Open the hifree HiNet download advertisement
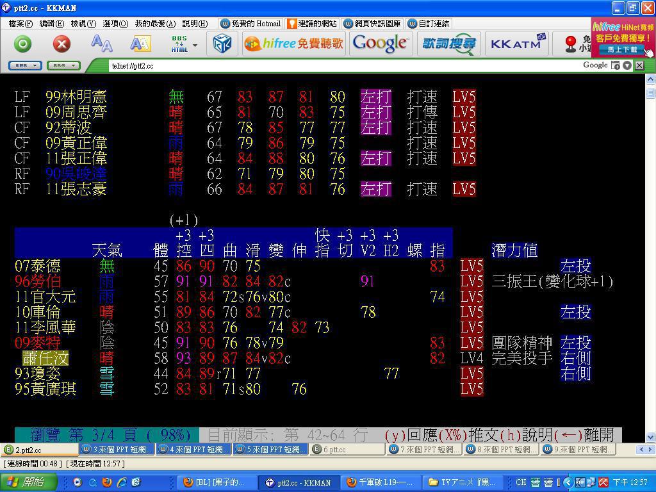 click(x=623, y=38)
